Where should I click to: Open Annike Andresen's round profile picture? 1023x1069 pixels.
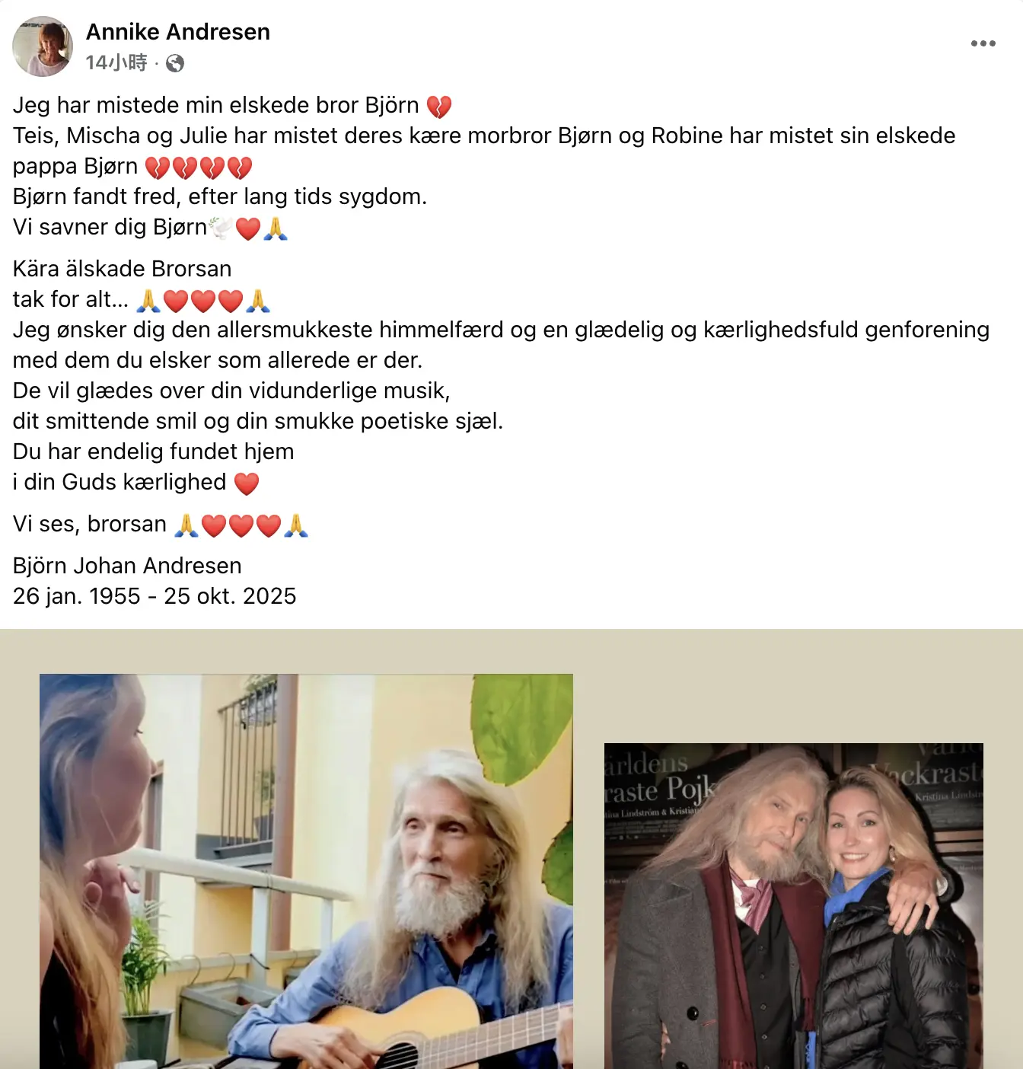coord(43,46)
